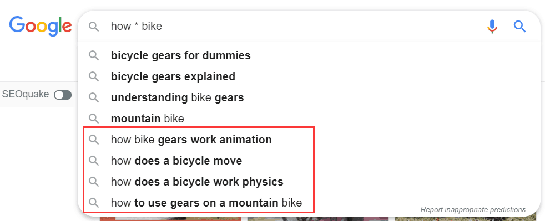545x221 pixels.
Task: Click magnifier icon beside 'bicycle gears for dummies'
Action: coord(94,55)
